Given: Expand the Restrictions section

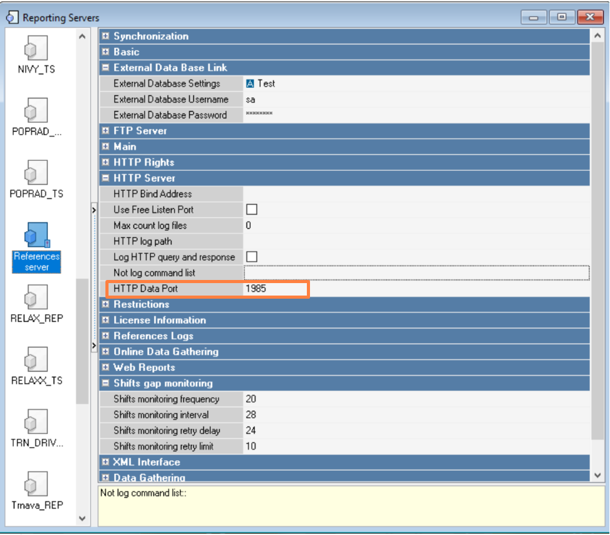Looking at the screenshot, I should 105,304.
